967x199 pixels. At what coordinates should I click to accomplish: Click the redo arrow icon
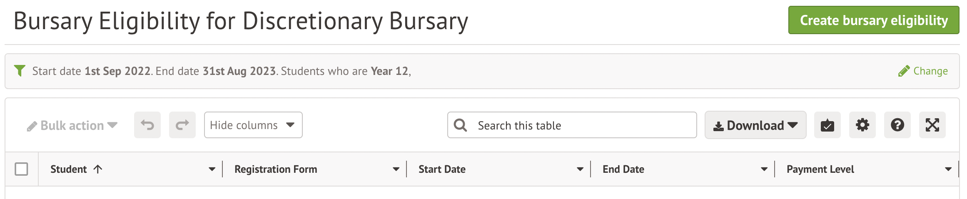[182, 125]
